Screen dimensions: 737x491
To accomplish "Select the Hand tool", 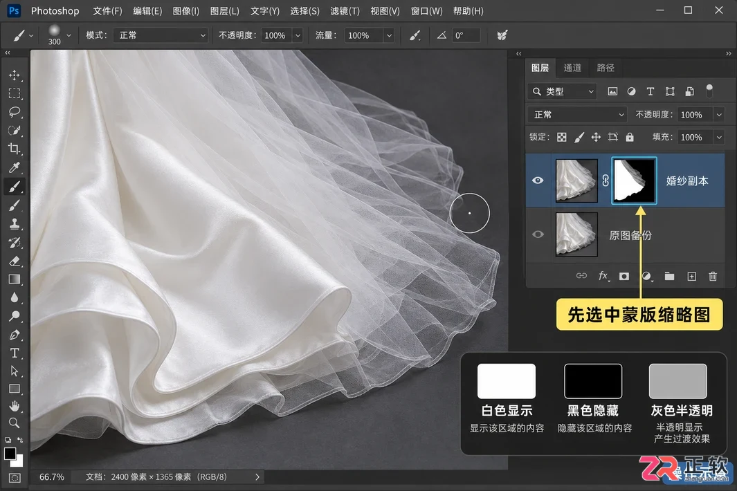I will tap(15, 406).
